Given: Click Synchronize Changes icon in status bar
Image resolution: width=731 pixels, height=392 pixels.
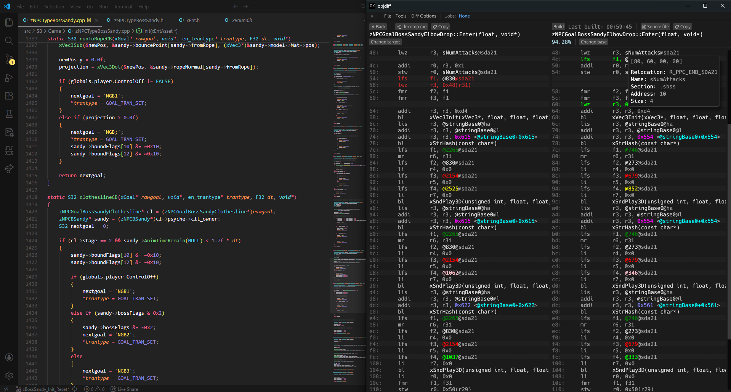Looking at the screenshot, I should pos(75,389).
